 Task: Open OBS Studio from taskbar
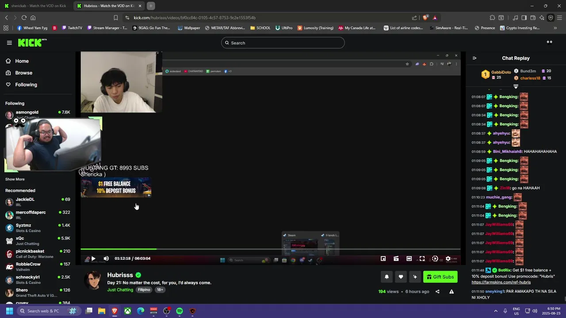pos(166,311)
